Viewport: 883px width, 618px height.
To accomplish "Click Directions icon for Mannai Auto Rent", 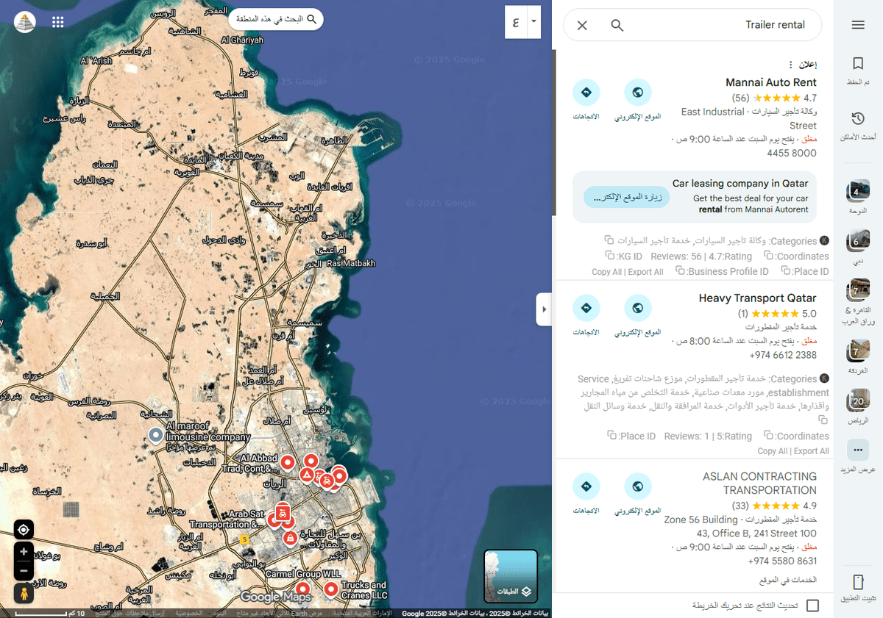I will click(x=586, y=93).
